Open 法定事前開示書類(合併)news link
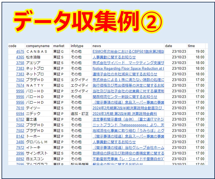 128,119
